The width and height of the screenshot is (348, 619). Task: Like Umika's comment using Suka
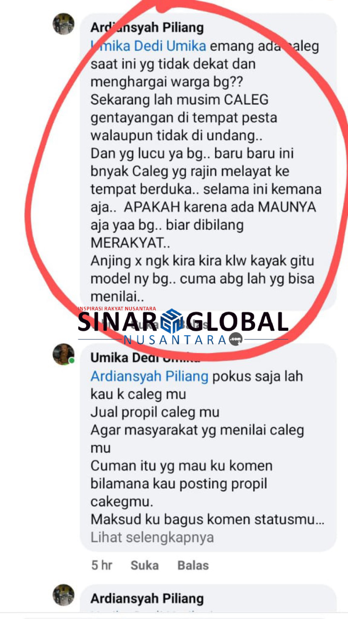[145, 565]
